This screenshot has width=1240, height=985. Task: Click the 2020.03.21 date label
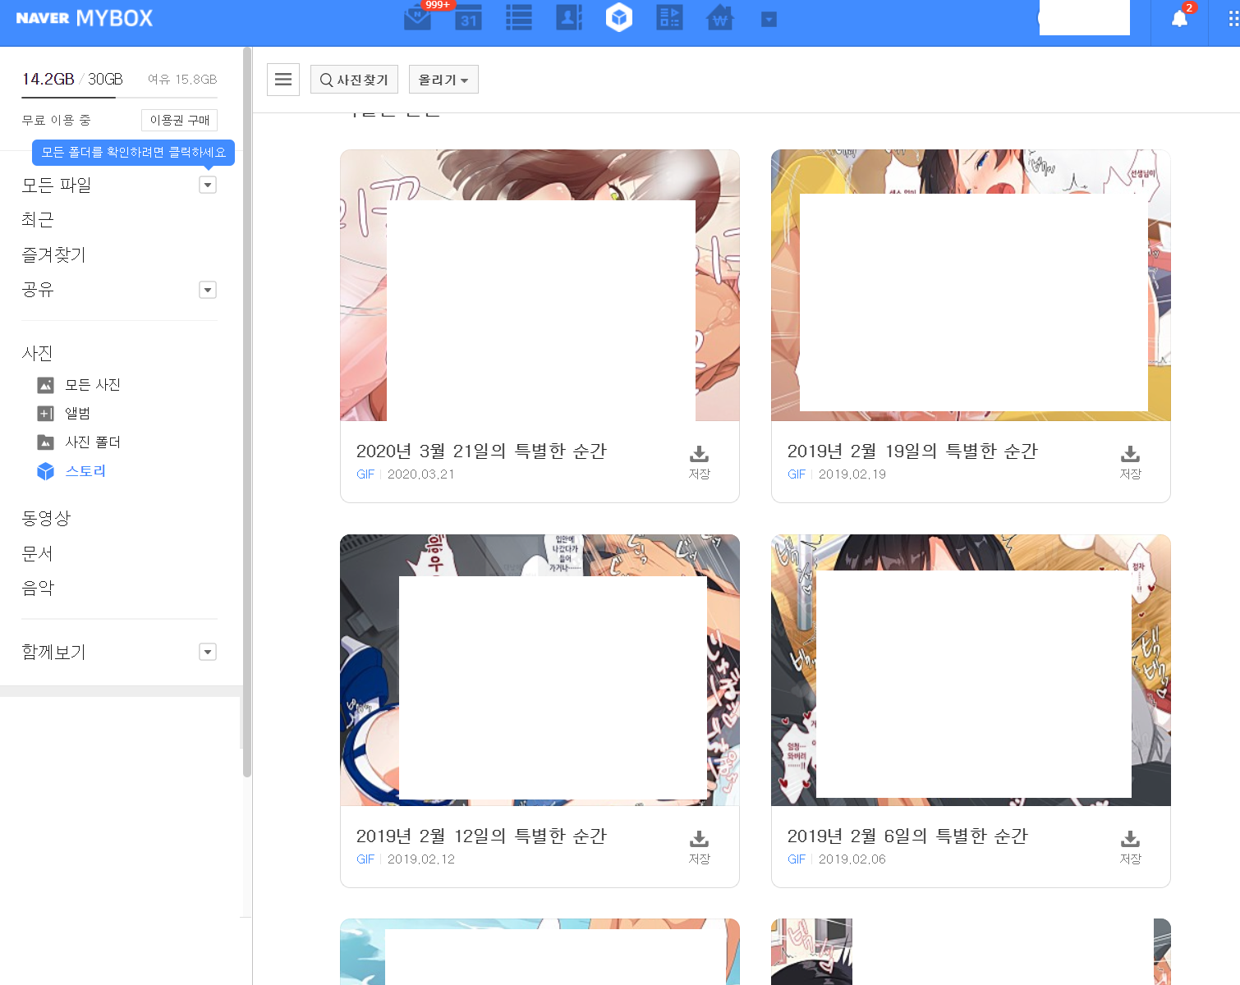point(421,474)
